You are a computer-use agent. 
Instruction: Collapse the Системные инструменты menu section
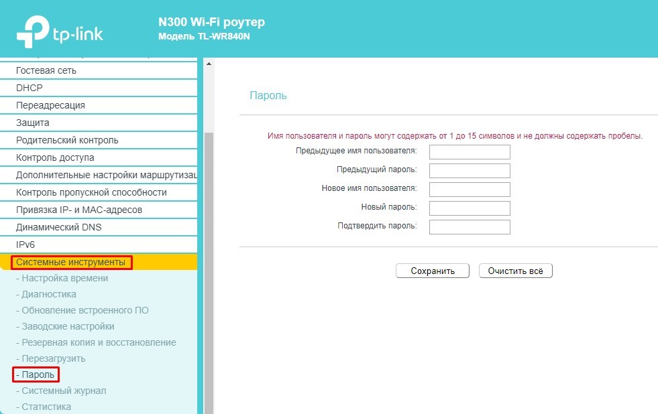click(x=70, y=262)
